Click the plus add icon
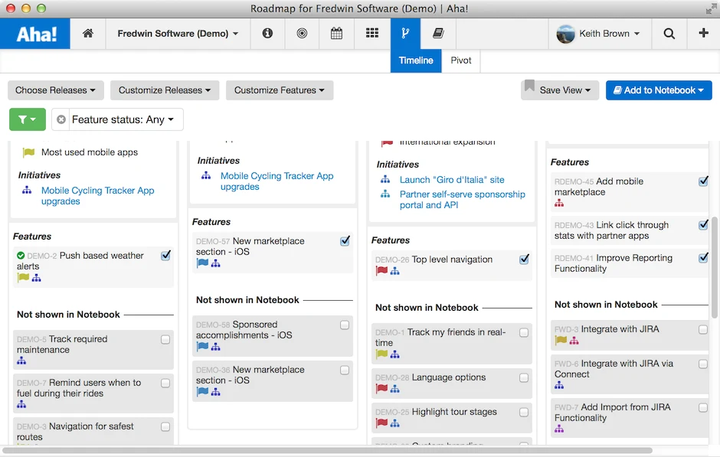Viewport: 720px width, 457px height. (703, 33)
